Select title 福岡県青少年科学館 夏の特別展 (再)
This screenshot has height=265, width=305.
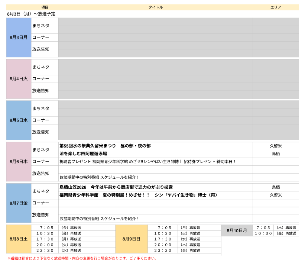(138, 195)
